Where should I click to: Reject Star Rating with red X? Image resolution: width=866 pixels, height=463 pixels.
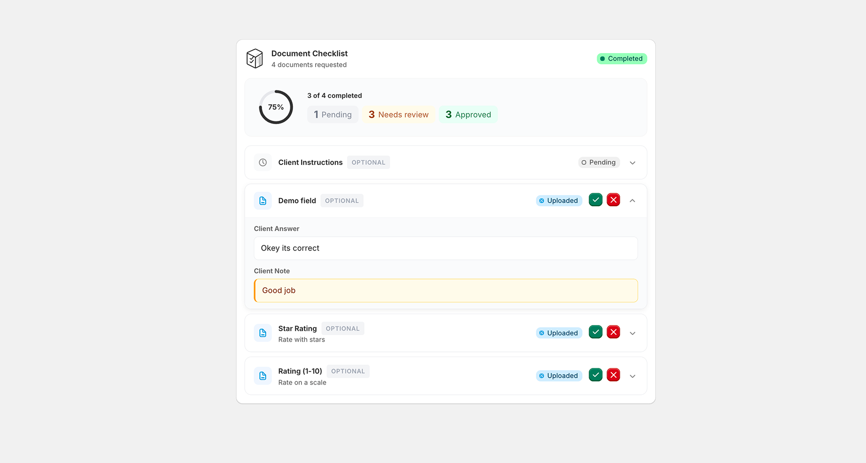[x=613, y=332]
